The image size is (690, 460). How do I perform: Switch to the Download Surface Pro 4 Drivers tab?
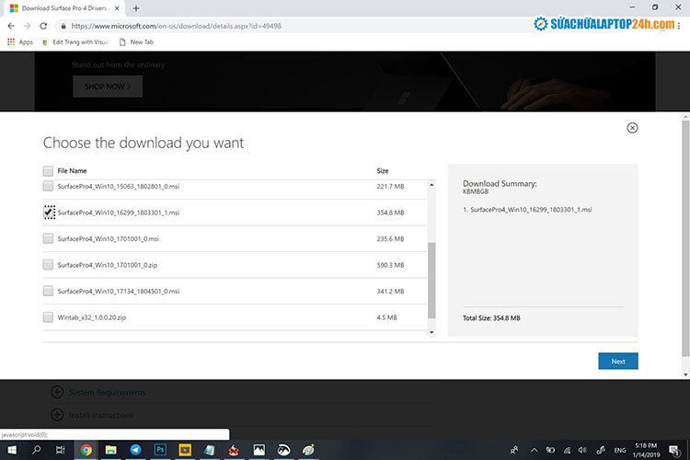click(x=63, y=8)
